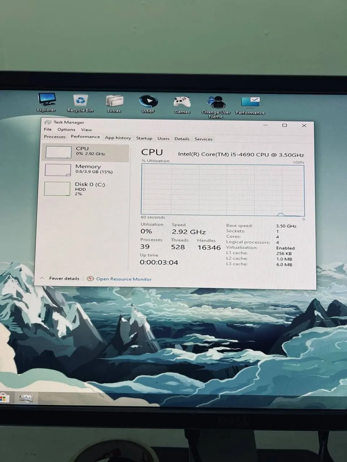Go to the Startup tab
The height and width of the screenshot is (462, 347).
tap(144, 138)
